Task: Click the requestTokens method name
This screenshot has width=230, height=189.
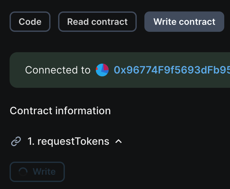Action: click(73, 141)
